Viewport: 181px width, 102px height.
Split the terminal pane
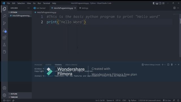168,65
